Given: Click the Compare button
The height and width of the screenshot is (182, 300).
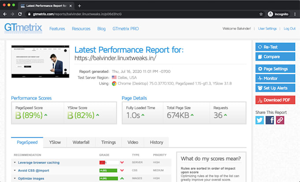Looking at the screenshot, I should tap(275, 57).
